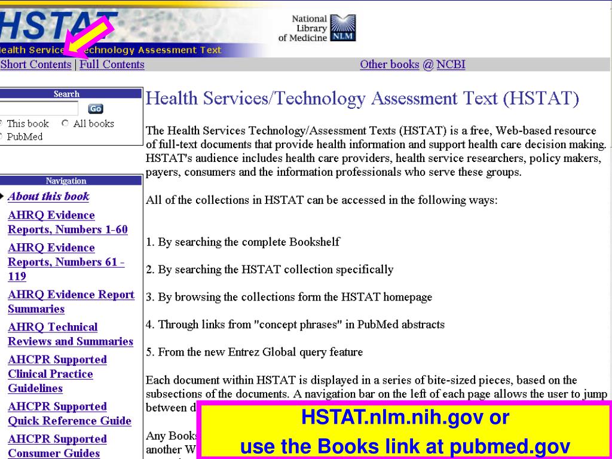Open AHRQ Evidence Reports, Numbers 61-119
The image size is (612, 459).
(66, 262)
